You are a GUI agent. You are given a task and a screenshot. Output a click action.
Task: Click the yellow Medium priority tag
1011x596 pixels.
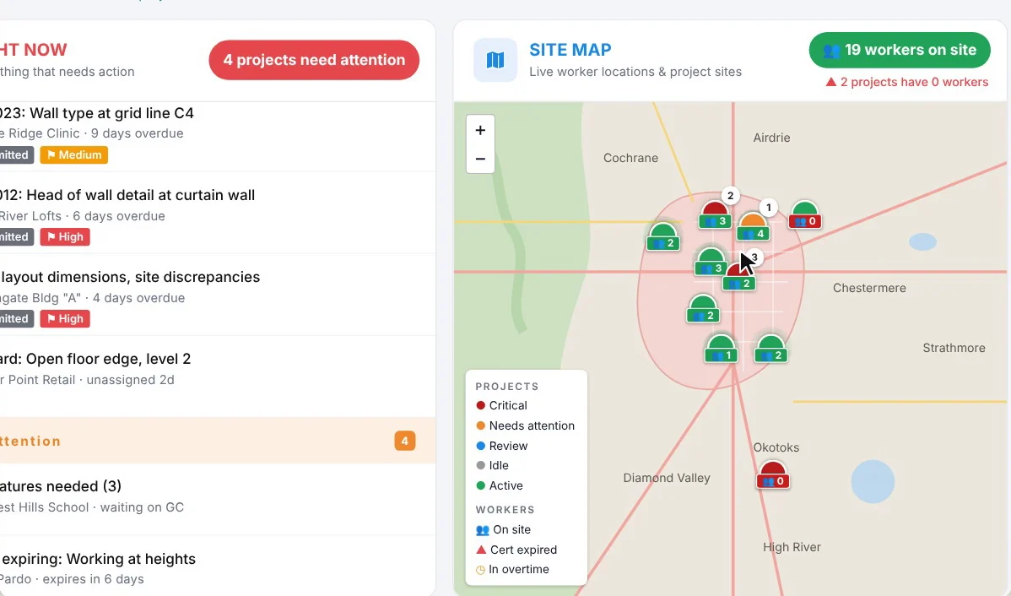74,154
